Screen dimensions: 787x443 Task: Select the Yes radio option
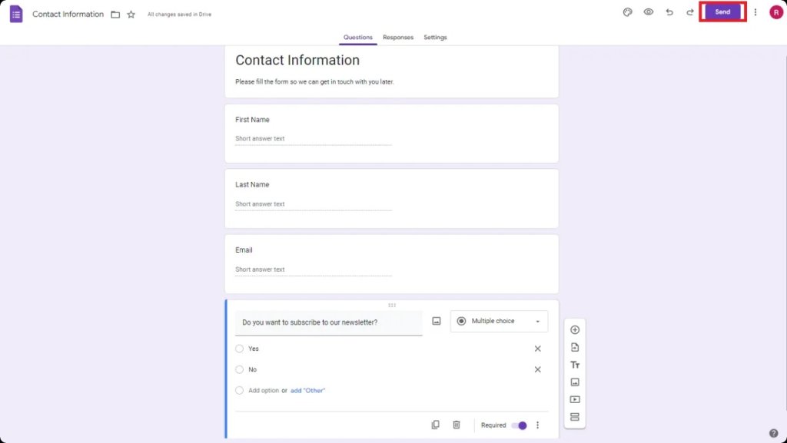(x=239, y=349)
